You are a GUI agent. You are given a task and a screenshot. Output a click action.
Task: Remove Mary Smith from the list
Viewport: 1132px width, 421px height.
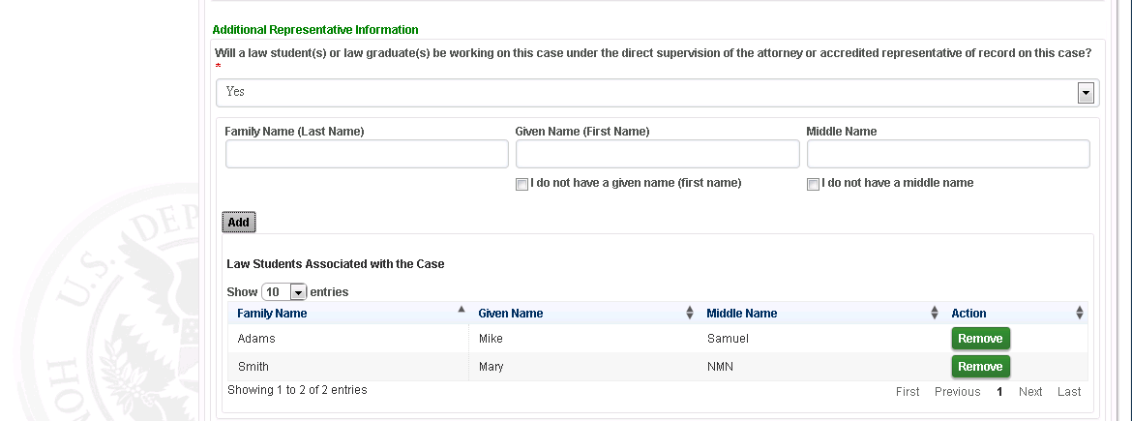(x=980, y=367)
